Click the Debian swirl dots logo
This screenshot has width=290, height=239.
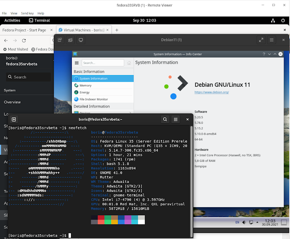176,87
